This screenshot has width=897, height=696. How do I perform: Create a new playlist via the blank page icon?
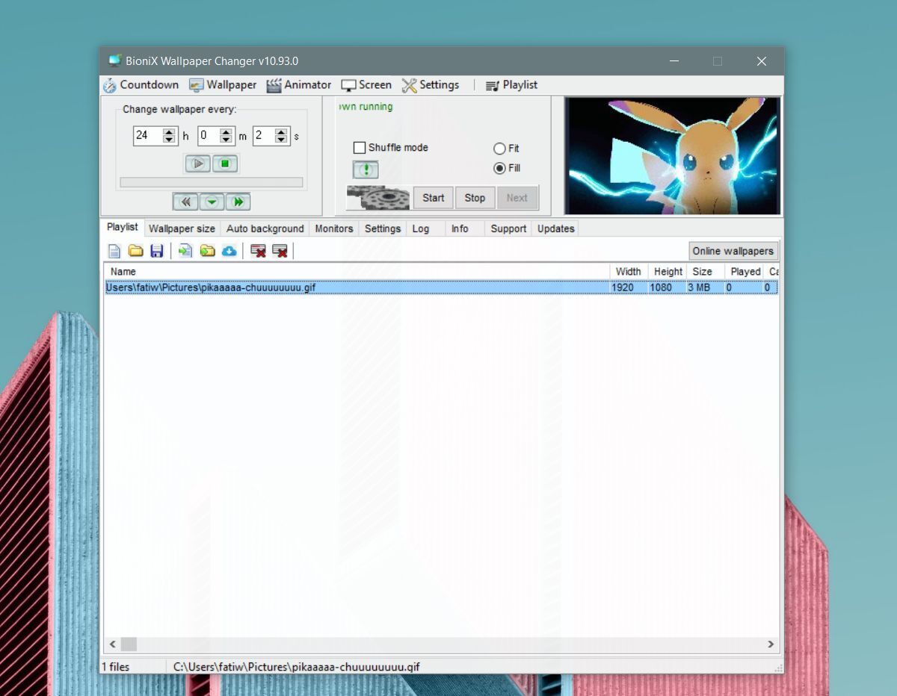(x=114, y=251)
